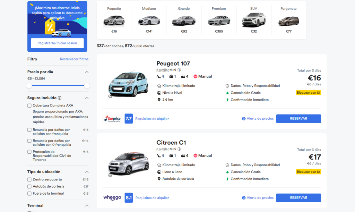This screenshot has width=355, height=212.
Task: Click the zoom magnifier on Peugeot 107 image
Action: coord(110,96)
